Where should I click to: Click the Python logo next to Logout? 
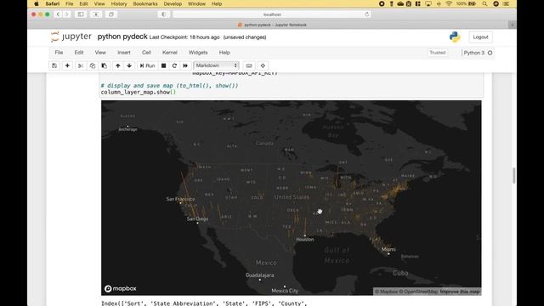pos(455,37)
